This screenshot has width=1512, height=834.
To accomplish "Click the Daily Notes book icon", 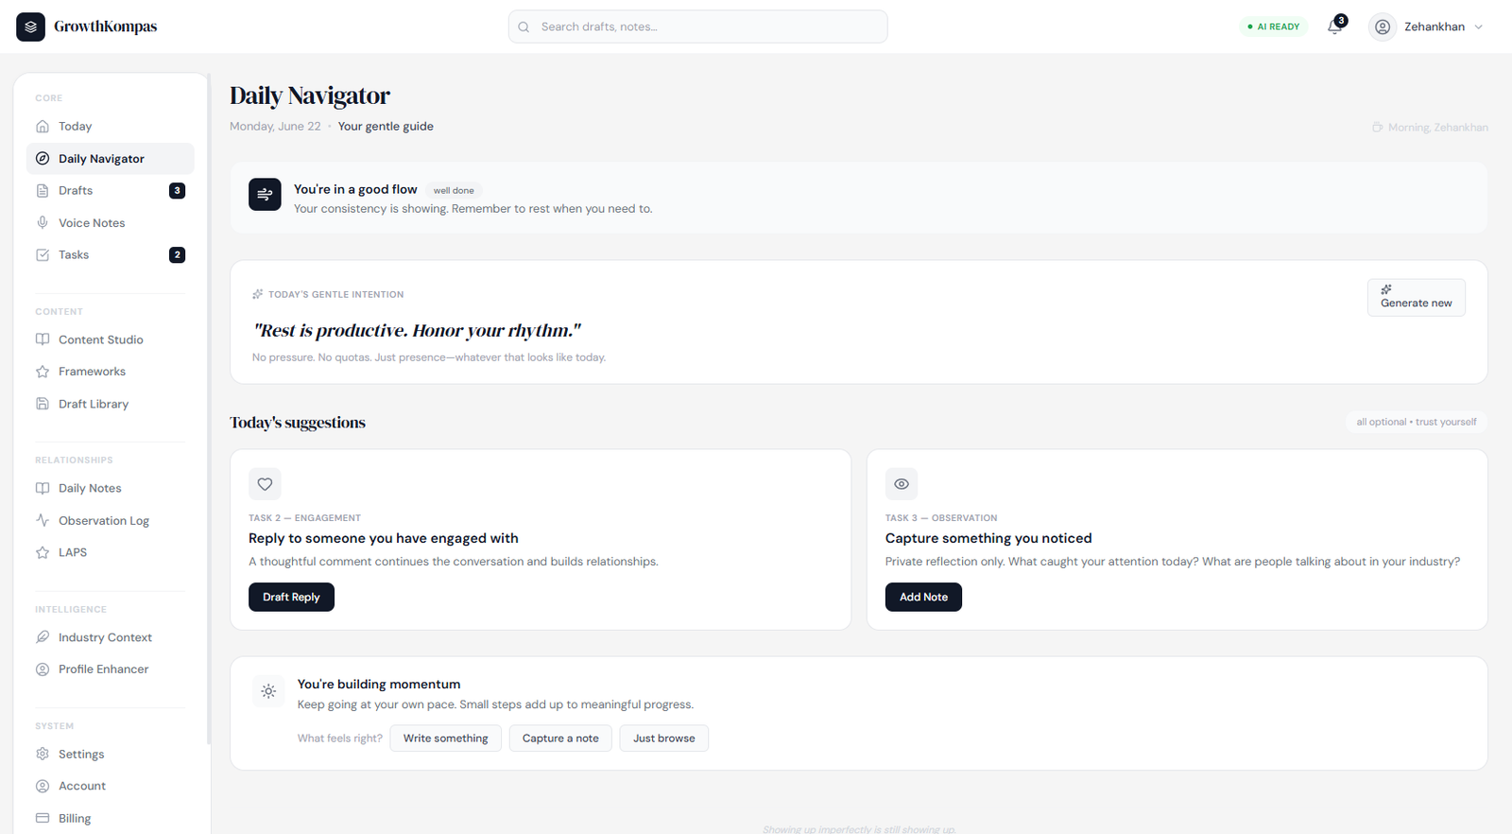I will click(43, 488).
